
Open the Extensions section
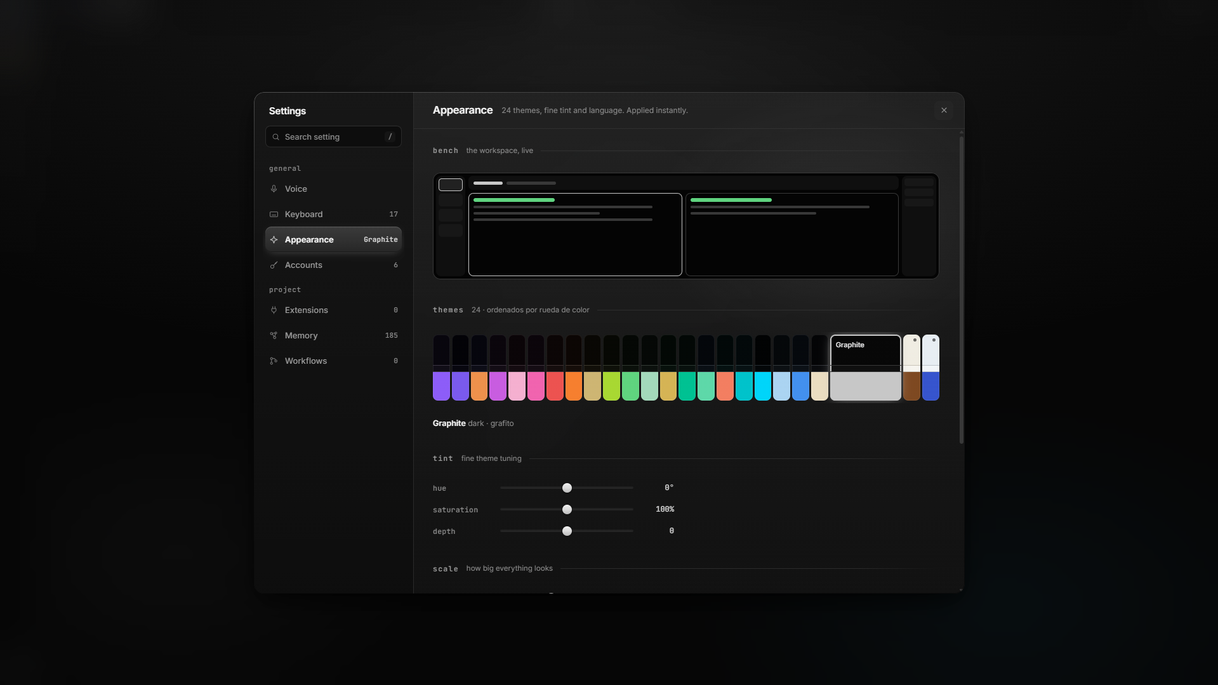(x=333, y=310)
